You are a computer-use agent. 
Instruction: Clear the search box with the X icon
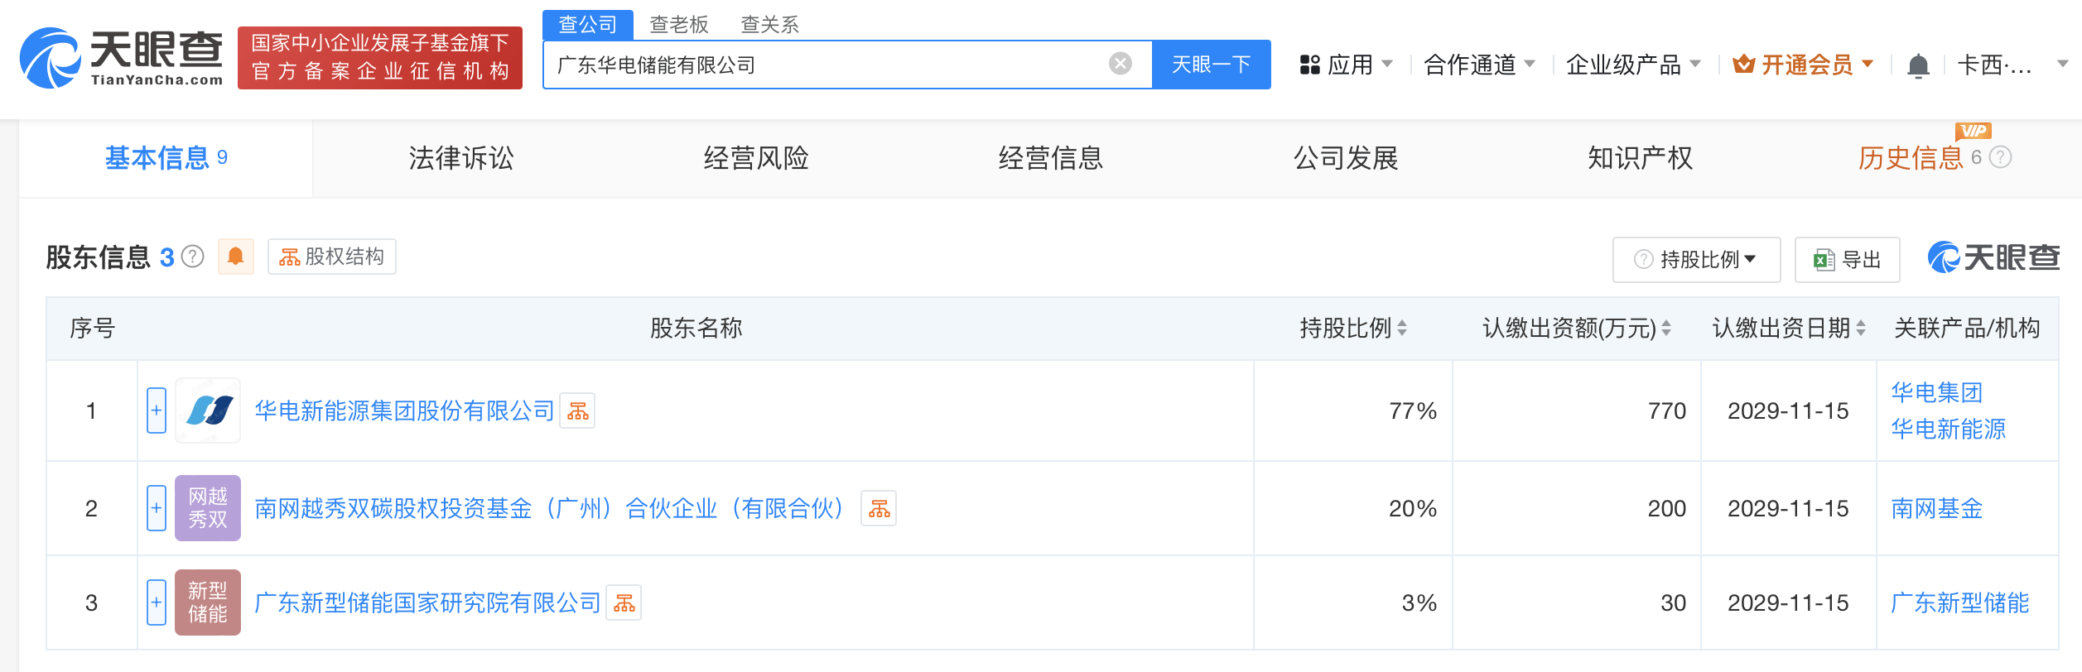1120,64
